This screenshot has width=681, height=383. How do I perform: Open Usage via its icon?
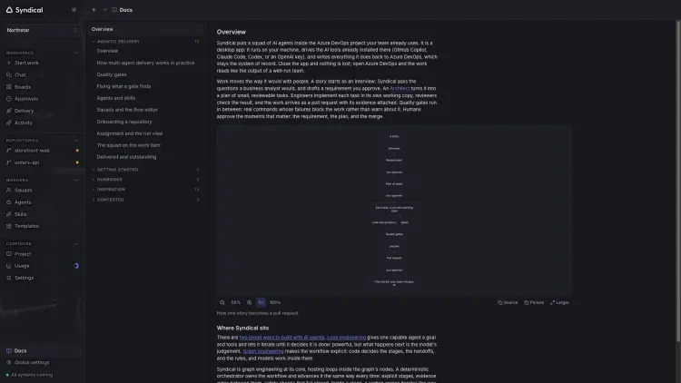click(9, 266)
